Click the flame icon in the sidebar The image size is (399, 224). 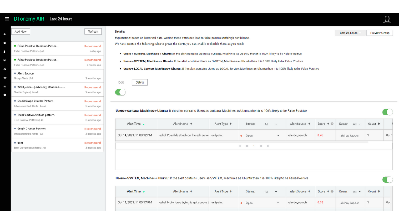[5, 51]
